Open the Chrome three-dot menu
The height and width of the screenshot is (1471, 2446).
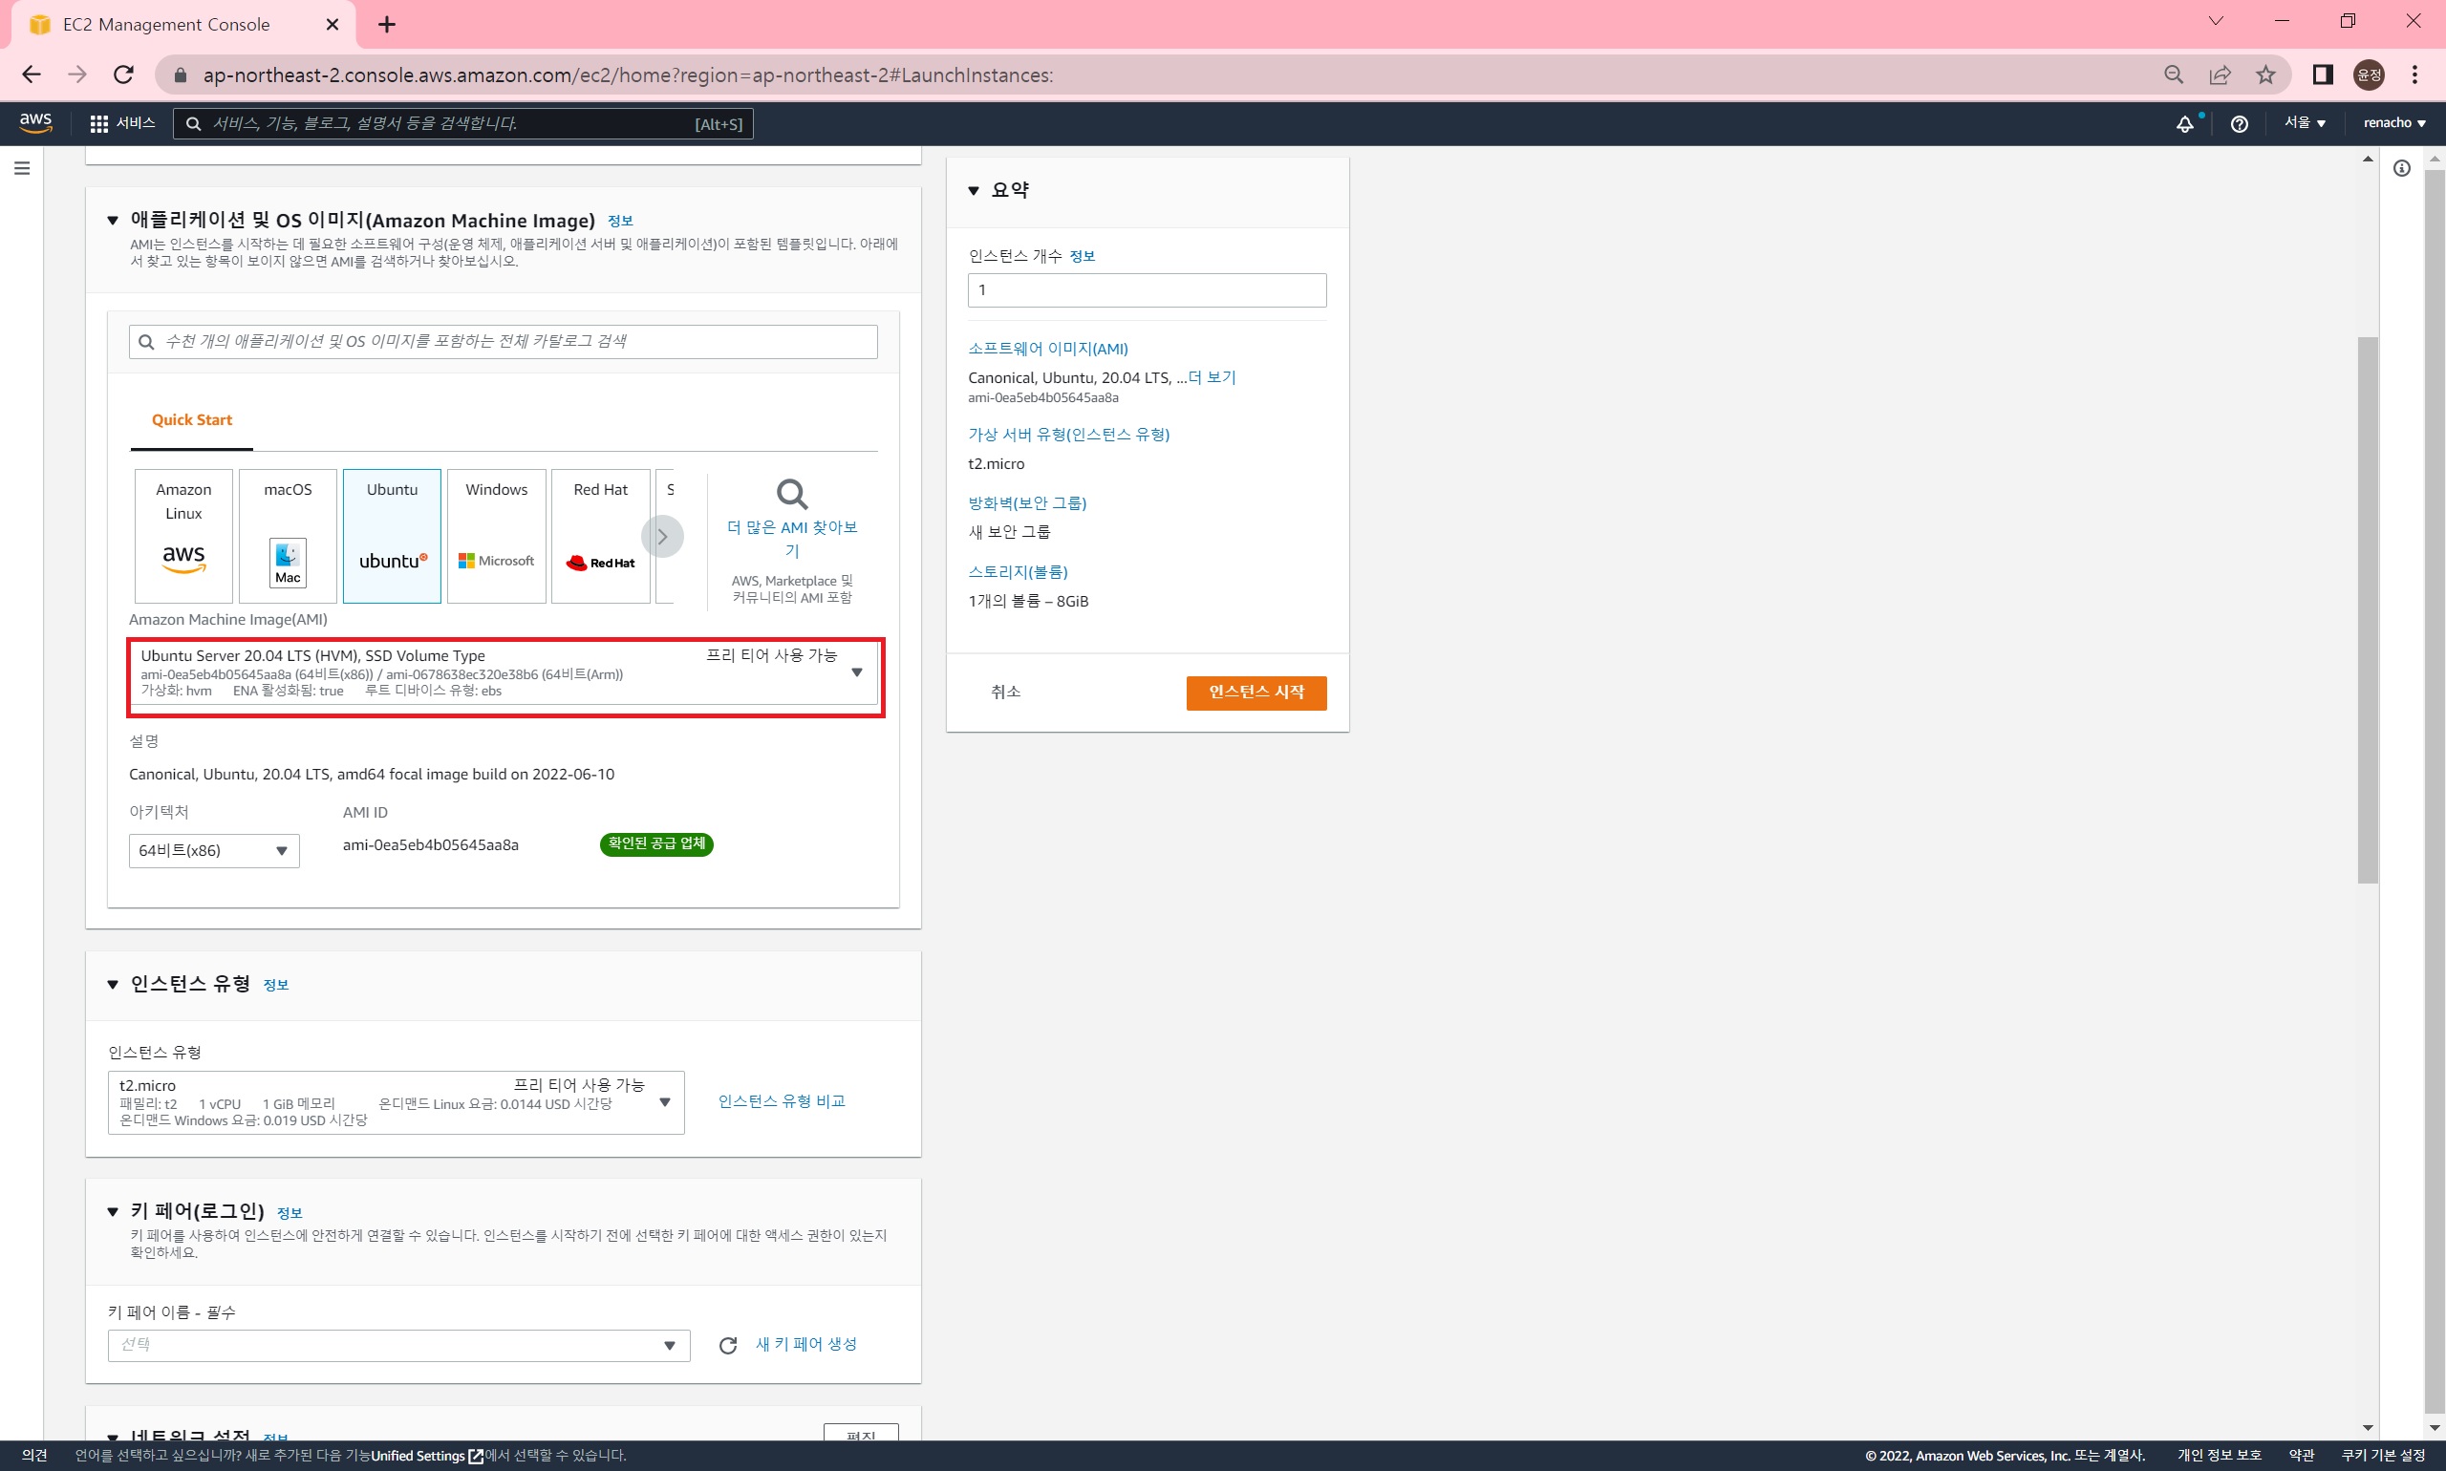[x=2415, y=75]
